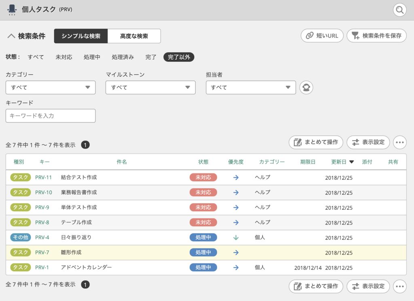Click the 未対応 status badge for PRV-9

[x=203, y=207]
